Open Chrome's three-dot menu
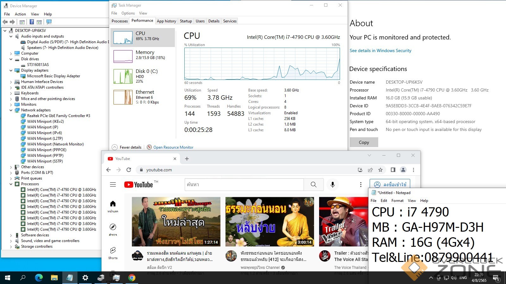This screenshot has width=506, height=284. click(x=413, y=170)
